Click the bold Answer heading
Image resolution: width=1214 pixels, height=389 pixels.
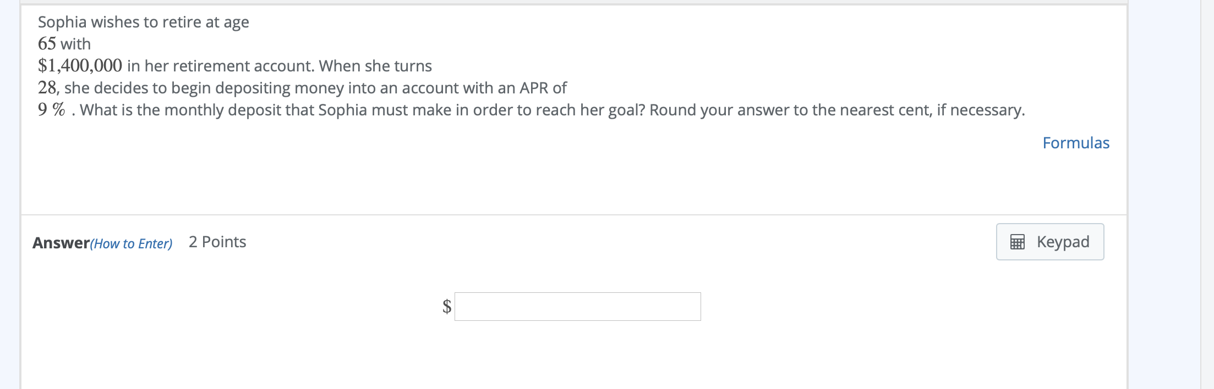coord(61,243)
